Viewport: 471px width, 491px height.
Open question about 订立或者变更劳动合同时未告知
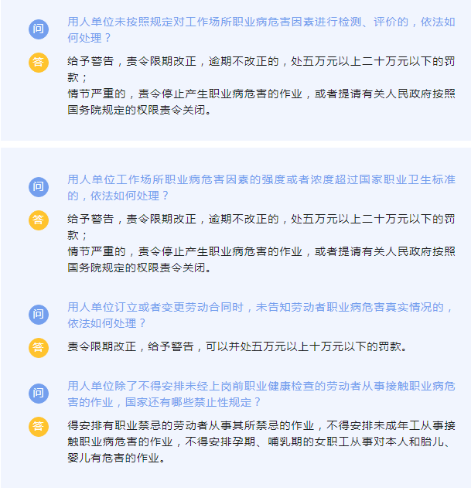(261, 315)
